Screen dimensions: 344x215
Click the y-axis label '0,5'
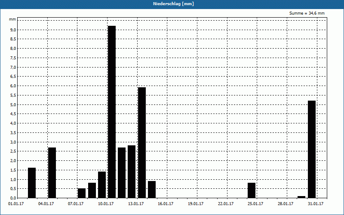13,189
